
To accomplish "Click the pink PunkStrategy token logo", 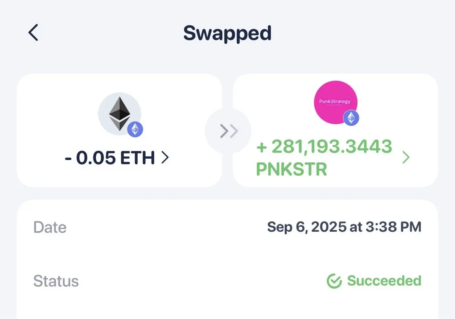I will tap(336, 102).
